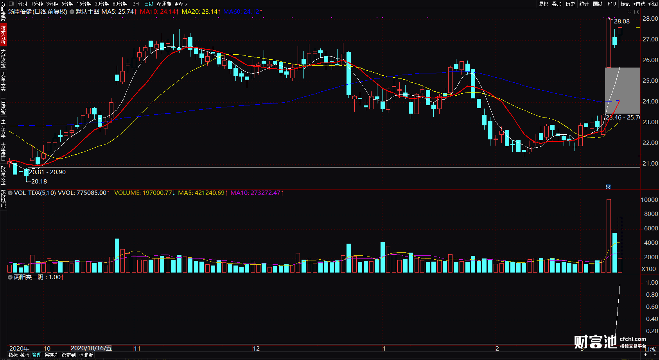The width and height of the screenshot is (659, 360).
Task: Click the diamond icon at chart top-right
Action: coord(629,12)
